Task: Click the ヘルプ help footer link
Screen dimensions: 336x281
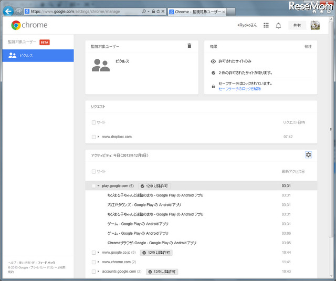Action: click(12, 263)
